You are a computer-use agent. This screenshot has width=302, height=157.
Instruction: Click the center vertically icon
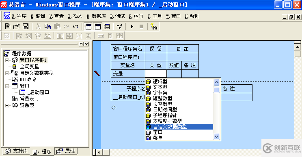69,36
